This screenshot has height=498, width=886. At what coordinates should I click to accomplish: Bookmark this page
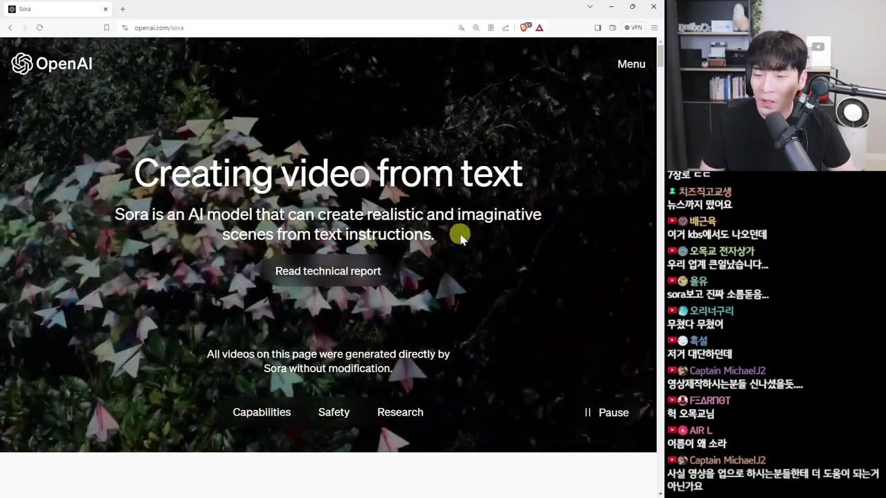click(106, 28)
